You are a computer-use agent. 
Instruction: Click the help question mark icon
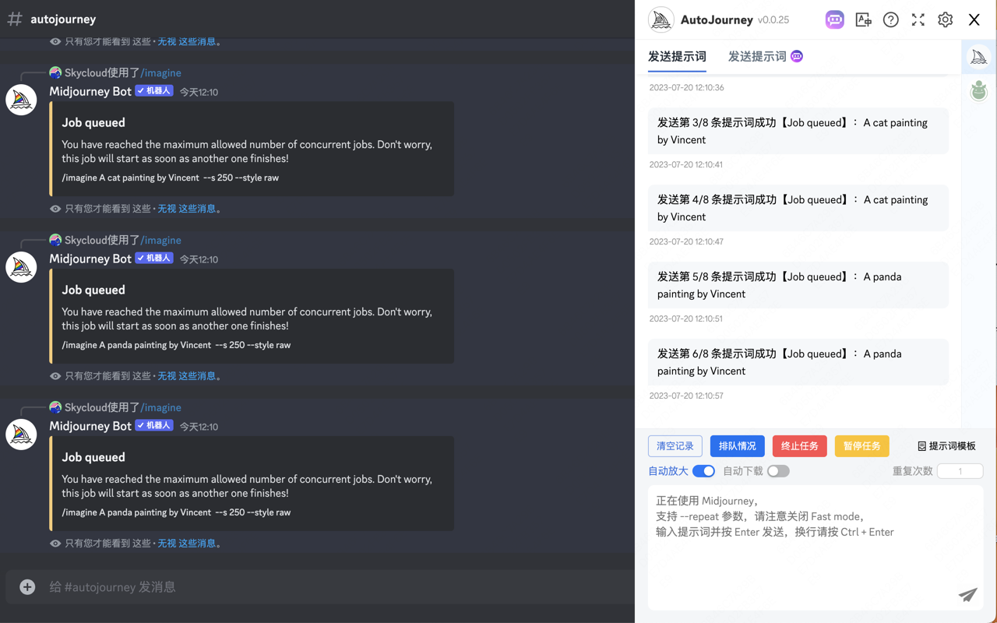pyautogui.click(x=890, y=19)
